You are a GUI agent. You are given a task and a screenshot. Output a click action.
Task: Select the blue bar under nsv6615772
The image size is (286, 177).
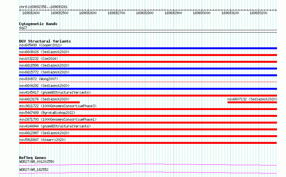[x=148, y=75]
